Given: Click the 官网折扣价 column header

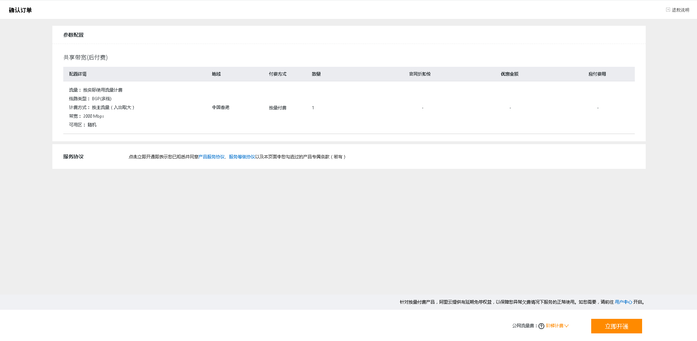Looking at the screenshot, I should 420,74.
